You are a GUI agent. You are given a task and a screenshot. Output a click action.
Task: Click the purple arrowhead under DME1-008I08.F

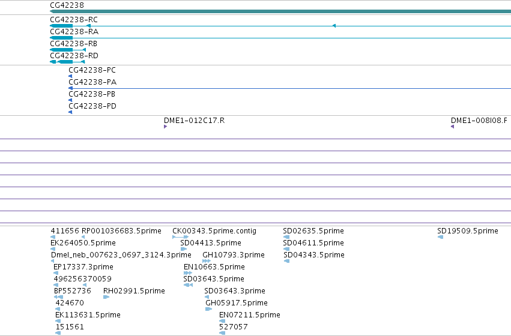[x=452, y=127]
